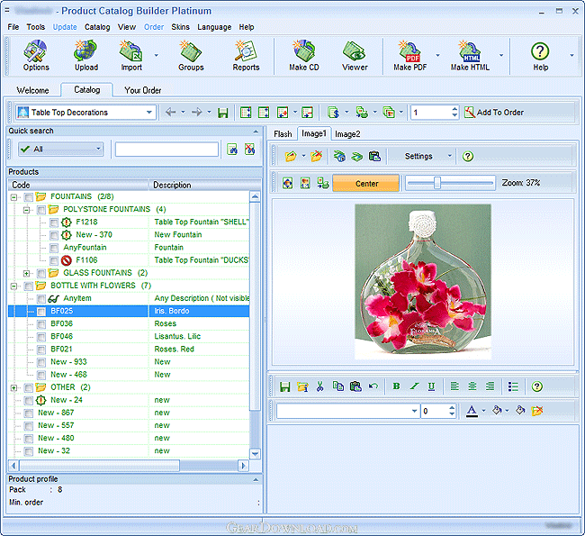Collapse the FOUNTAINS tree node
Screen dimensions: 585x536
tap(13, 197)
